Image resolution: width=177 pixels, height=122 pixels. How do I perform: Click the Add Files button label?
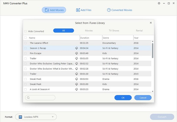pos(86,10)
